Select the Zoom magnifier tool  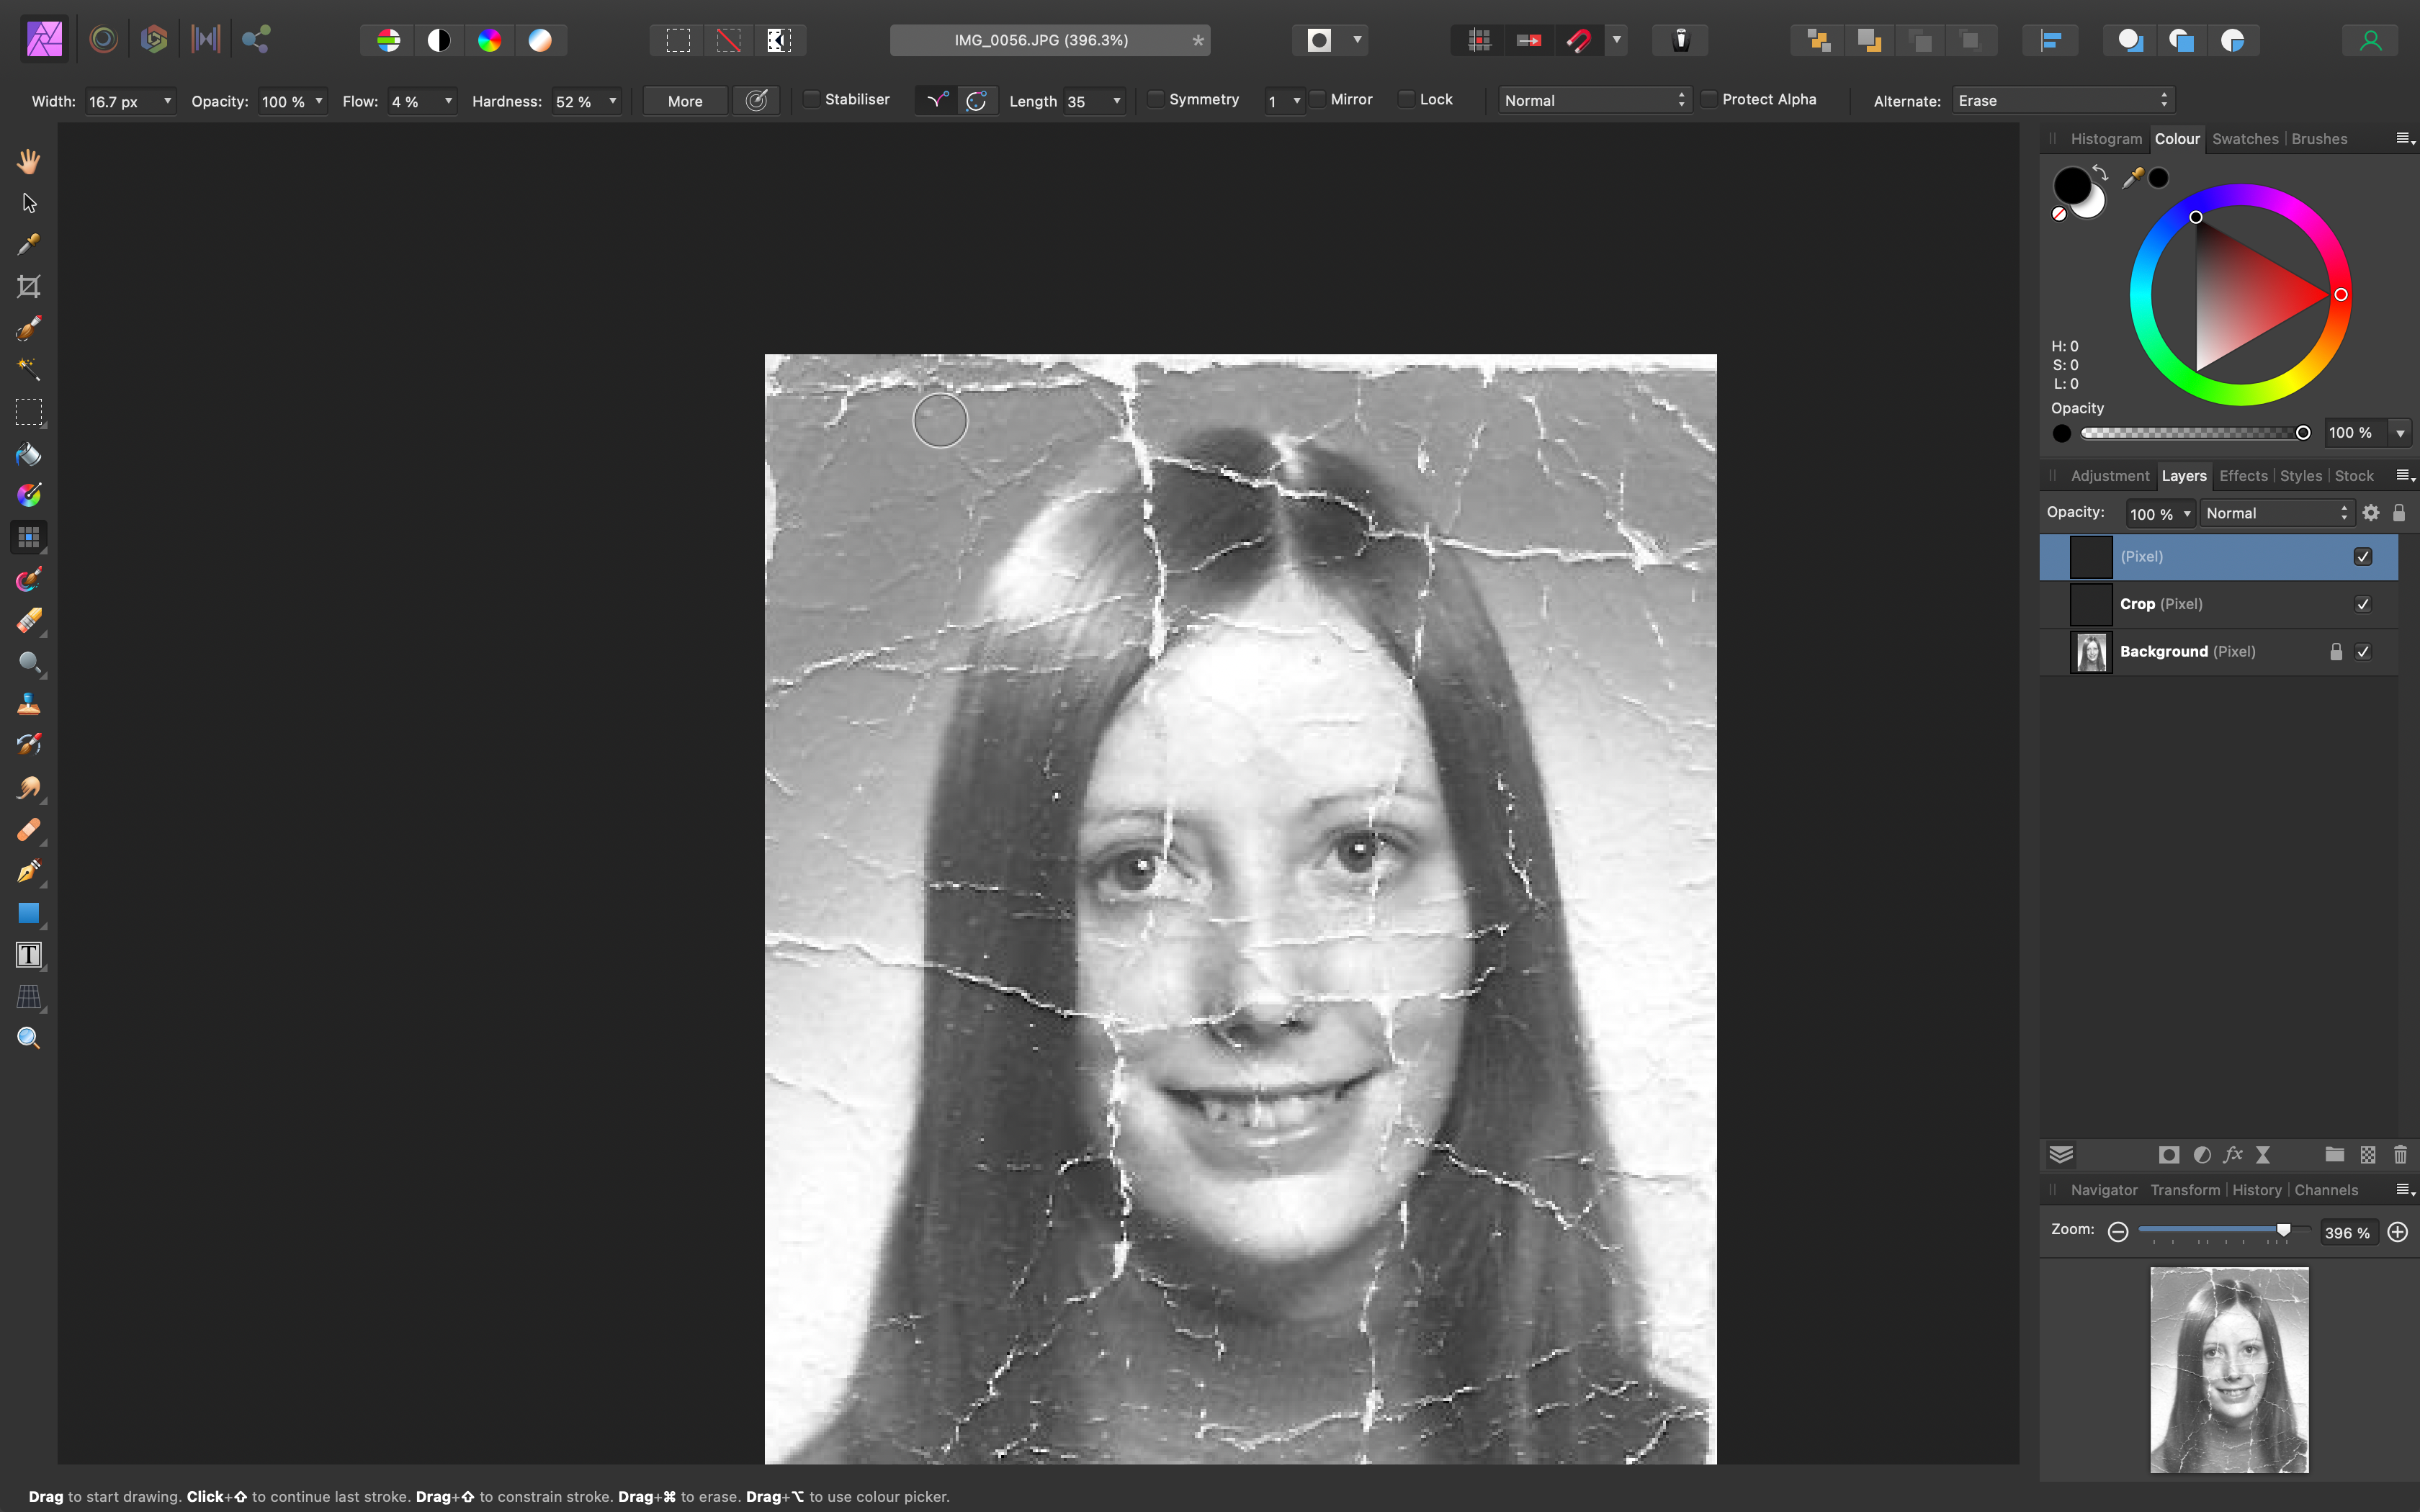pos(29,1038)
